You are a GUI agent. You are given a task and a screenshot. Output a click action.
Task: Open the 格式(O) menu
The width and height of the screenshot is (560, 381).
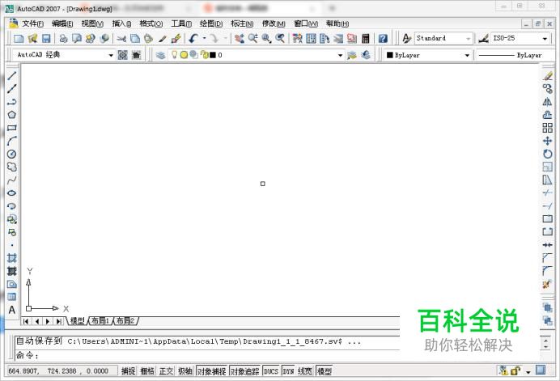point(151,23)
